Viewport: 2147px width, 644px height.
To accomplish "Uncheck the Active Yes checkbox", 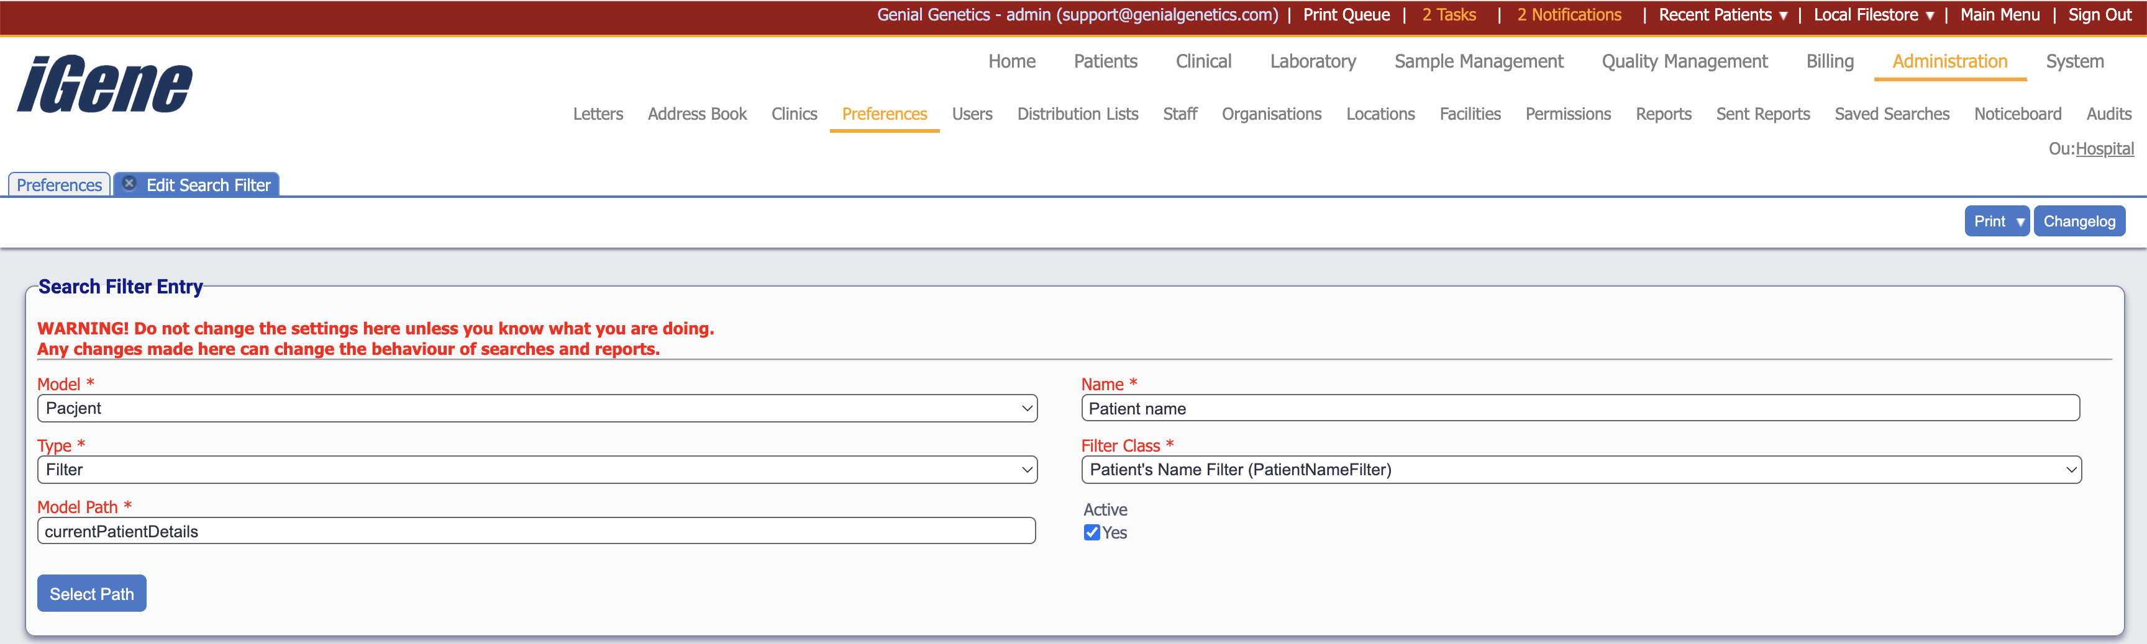I will 1091,532.
